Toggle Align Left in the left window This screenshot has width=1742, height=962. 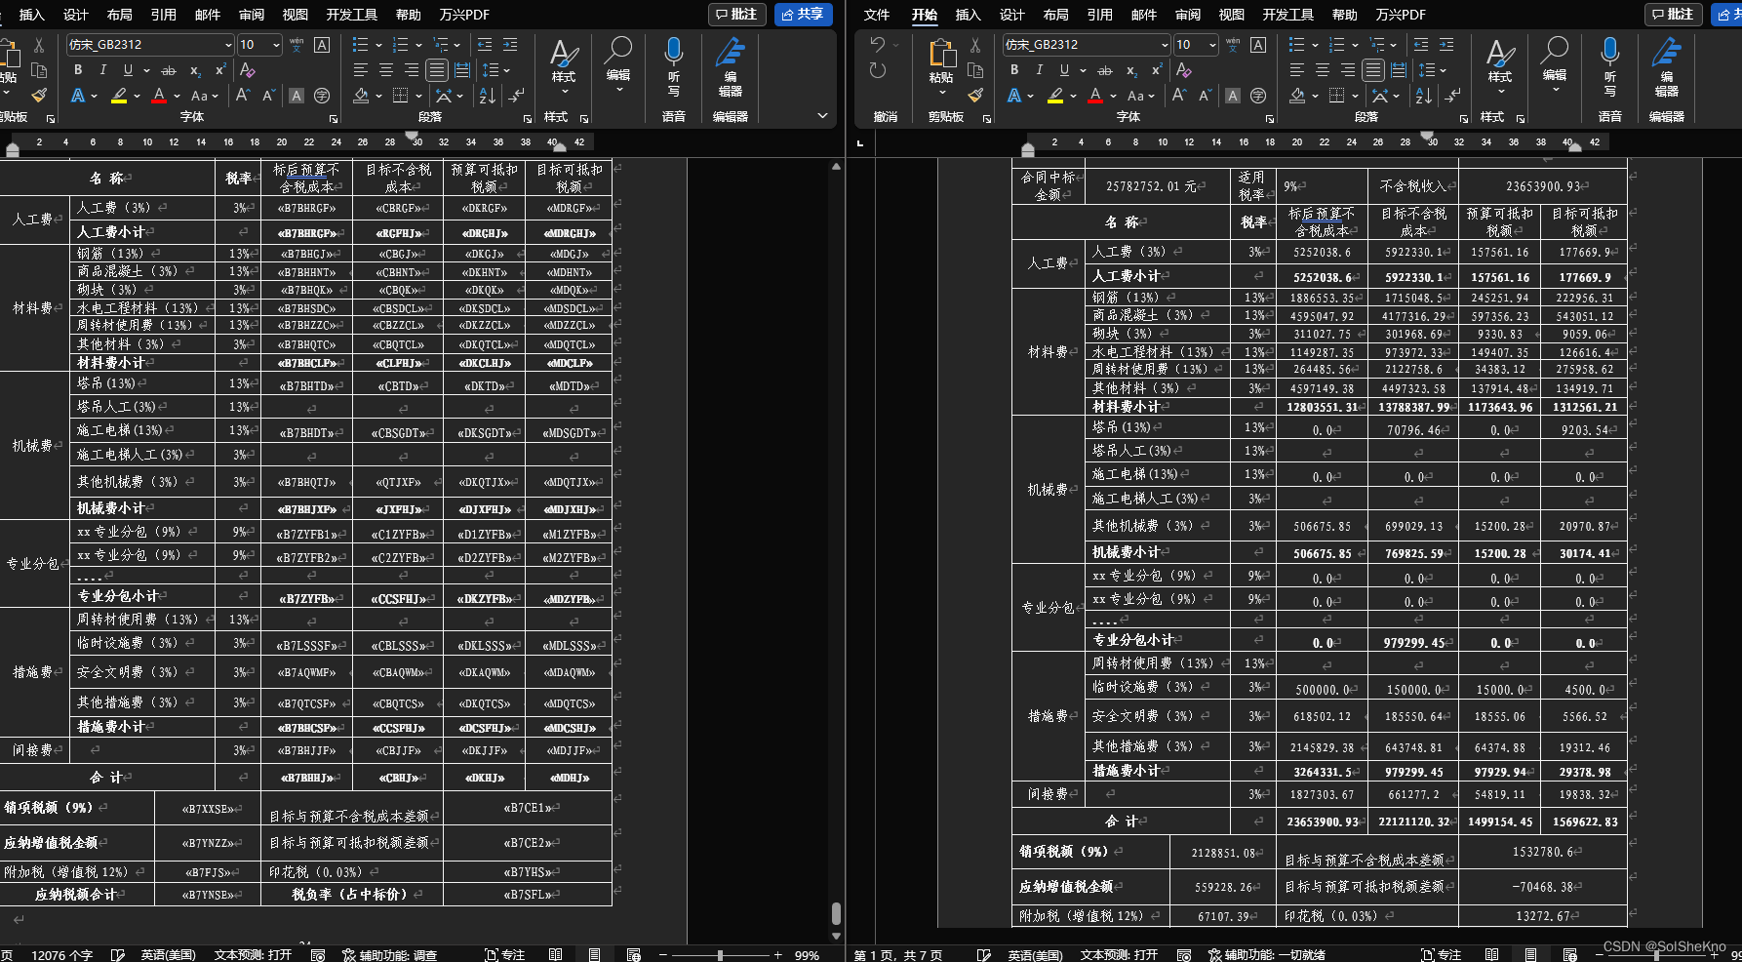(361, 70)
